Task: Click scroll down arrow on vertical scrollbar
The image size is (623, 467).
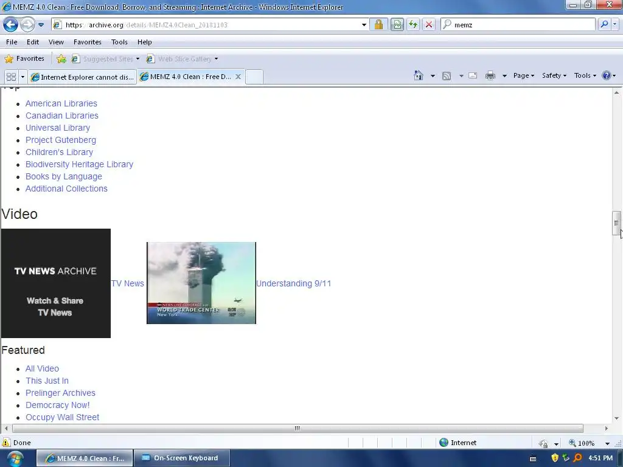Action: click(x=616, y=418)
